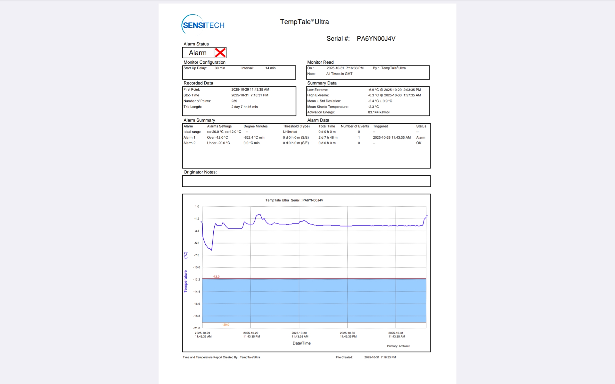Click the serial number PA6YN00J4V in header
Image resolution: width=615 pixels, height=384 pixels.
(x=376, y=39)
